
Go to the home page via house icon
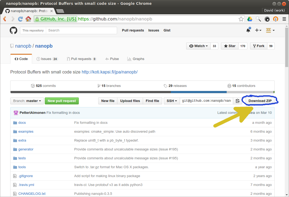(28, 19)
